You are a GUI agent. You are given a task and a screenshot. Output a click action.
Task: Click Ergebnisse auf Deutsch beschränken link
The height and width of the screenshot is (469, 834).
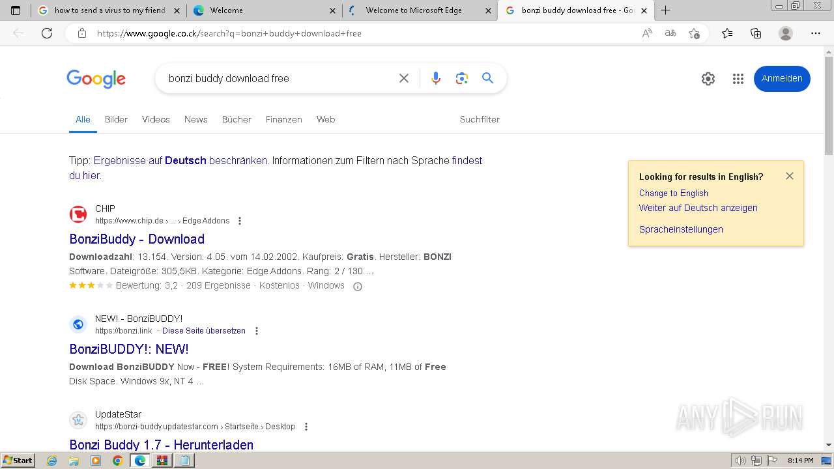pos(180,160)
